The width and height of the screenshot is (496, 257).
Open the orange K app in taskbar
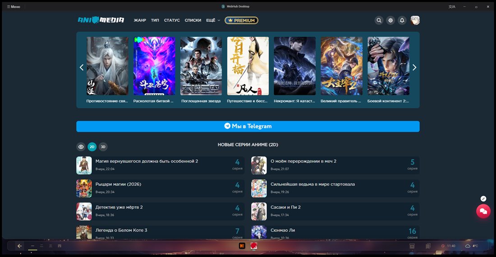[242, 246]
